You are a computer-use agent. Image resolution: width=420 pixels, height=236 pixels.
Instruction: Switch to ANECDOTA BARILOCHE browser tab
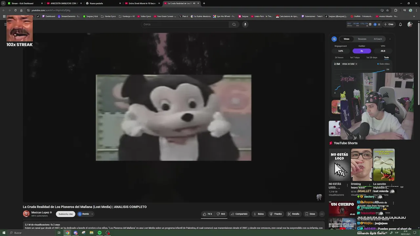click(64, 3)
